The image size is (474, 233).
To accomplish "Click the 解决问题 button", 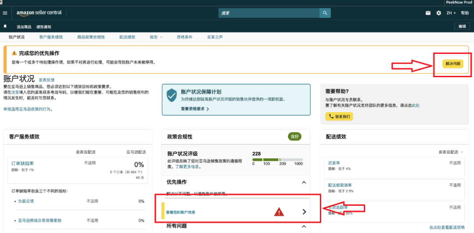I will [453, 64].
